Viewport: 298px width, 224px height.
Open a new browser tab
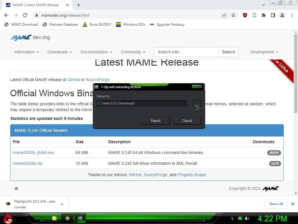click(79, 5)
